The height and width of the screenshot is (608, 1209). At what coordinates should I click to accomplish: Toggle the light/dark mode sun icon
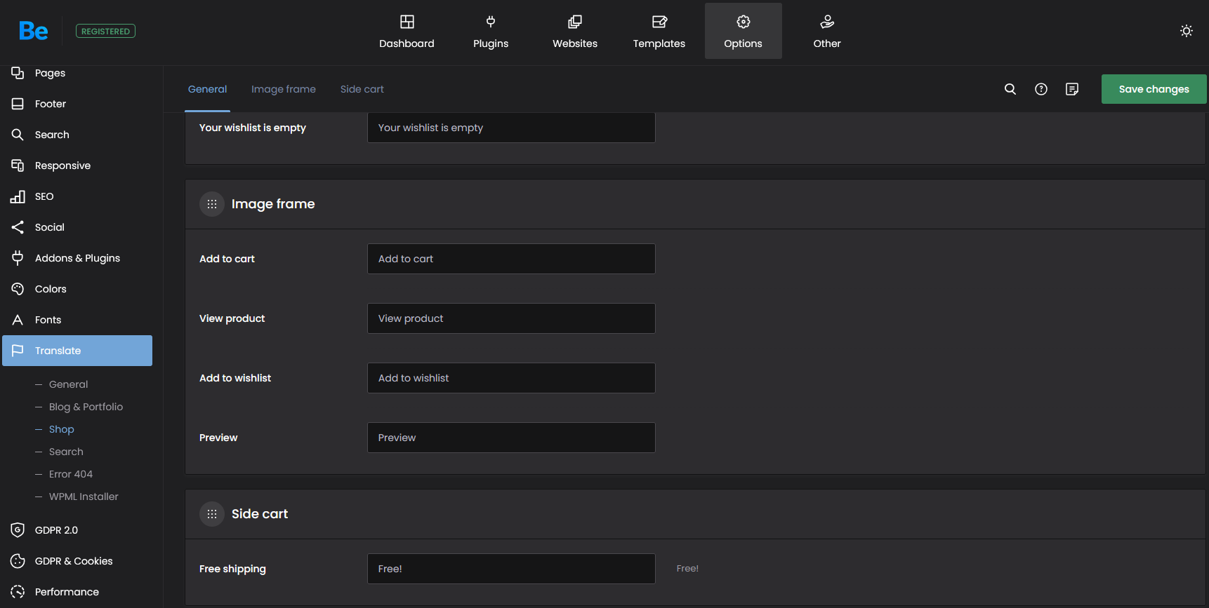click(x=1186, y=31)
